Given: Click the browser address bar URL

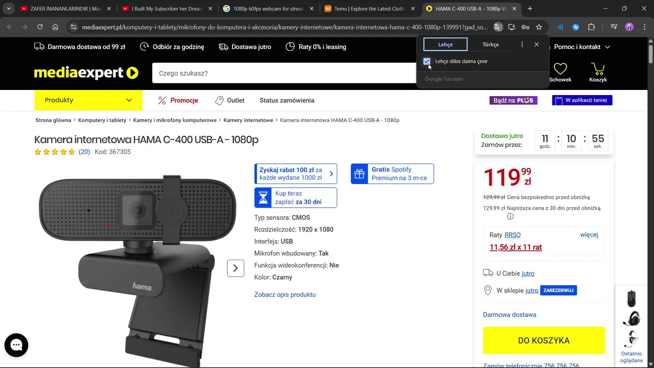Looking at the screenshot, I should [x=285, y=27].
